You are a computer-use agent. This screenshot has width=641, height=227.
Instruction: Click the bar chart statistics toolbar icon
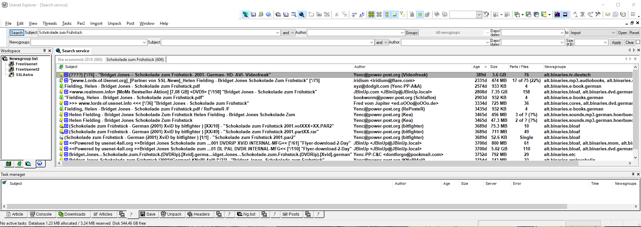tap(557, 14)
